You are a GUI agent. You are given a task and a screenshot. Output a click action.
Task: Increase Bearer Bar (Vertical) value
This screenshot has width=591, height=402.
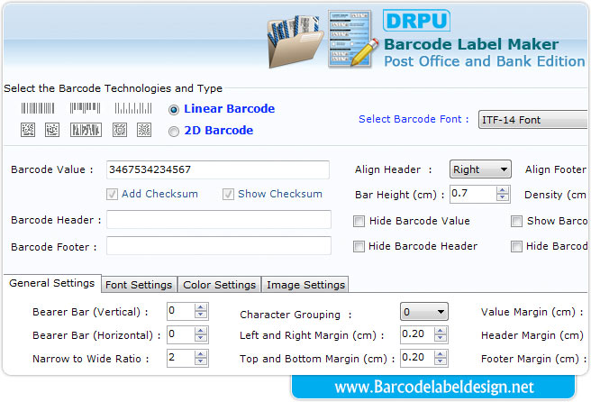tap(201, 307)
